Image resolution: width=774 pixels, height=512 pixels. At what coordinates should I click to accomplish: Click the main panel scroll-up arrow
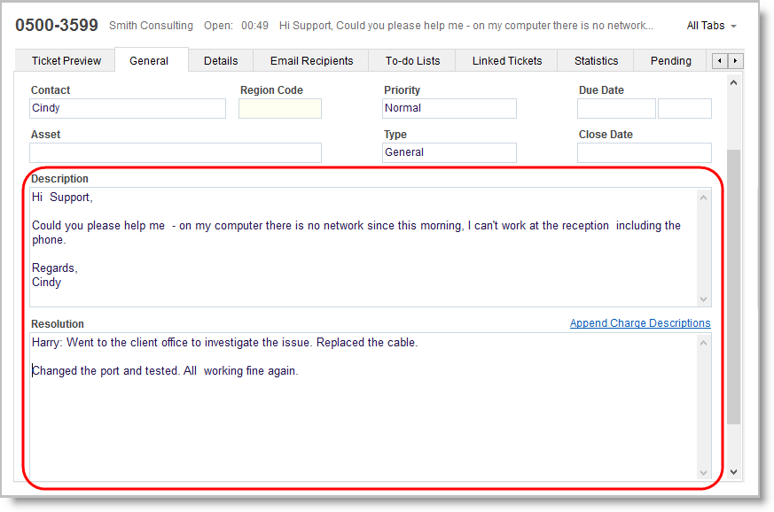coord(733,82)
